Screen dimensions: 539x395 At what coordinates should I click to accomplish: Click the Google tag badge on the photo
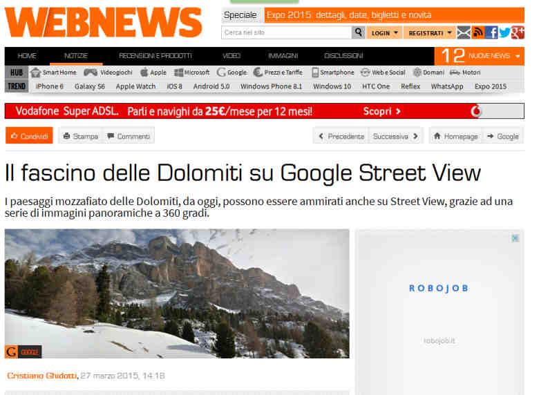click(x=23, y=351)
